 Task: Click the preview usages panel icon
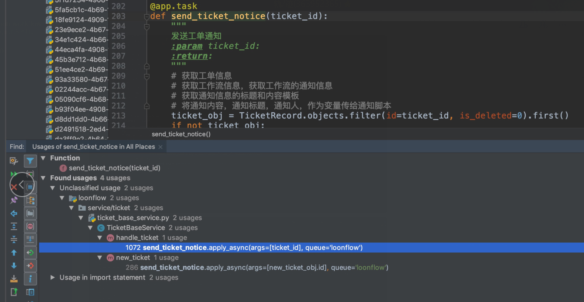point(30,292)
